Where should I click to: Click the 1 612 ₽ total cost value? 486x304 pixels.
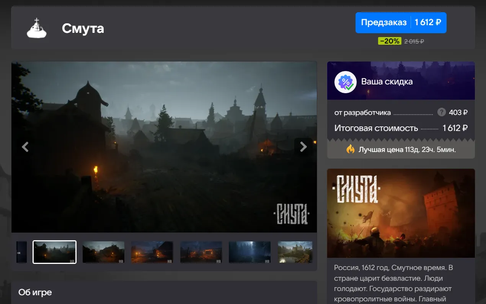(455, 128)
